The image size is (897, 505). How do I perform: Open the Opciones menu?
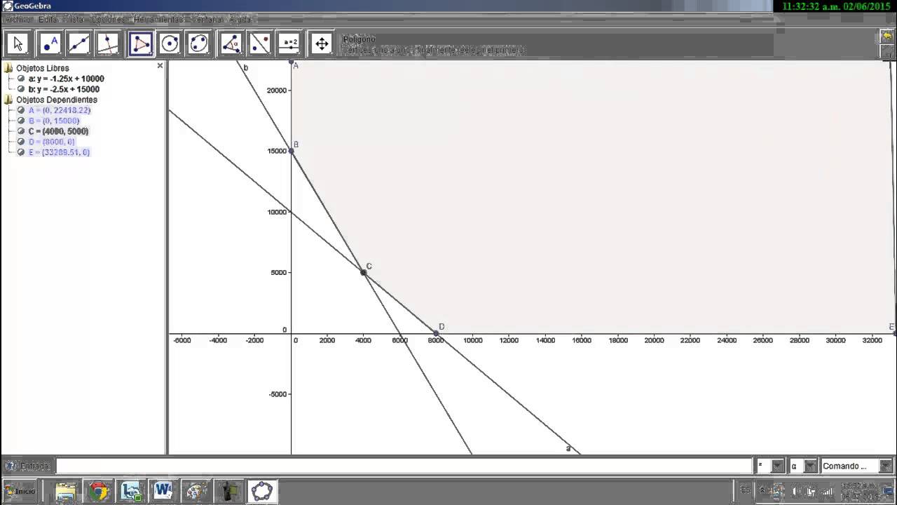point(108,19)
